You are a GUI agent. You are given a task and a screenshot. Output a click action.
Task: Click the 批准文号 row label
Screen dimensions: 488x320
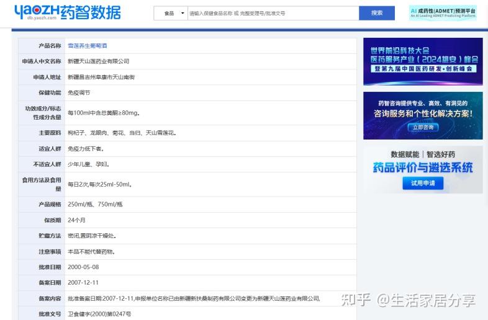(50, 314)
